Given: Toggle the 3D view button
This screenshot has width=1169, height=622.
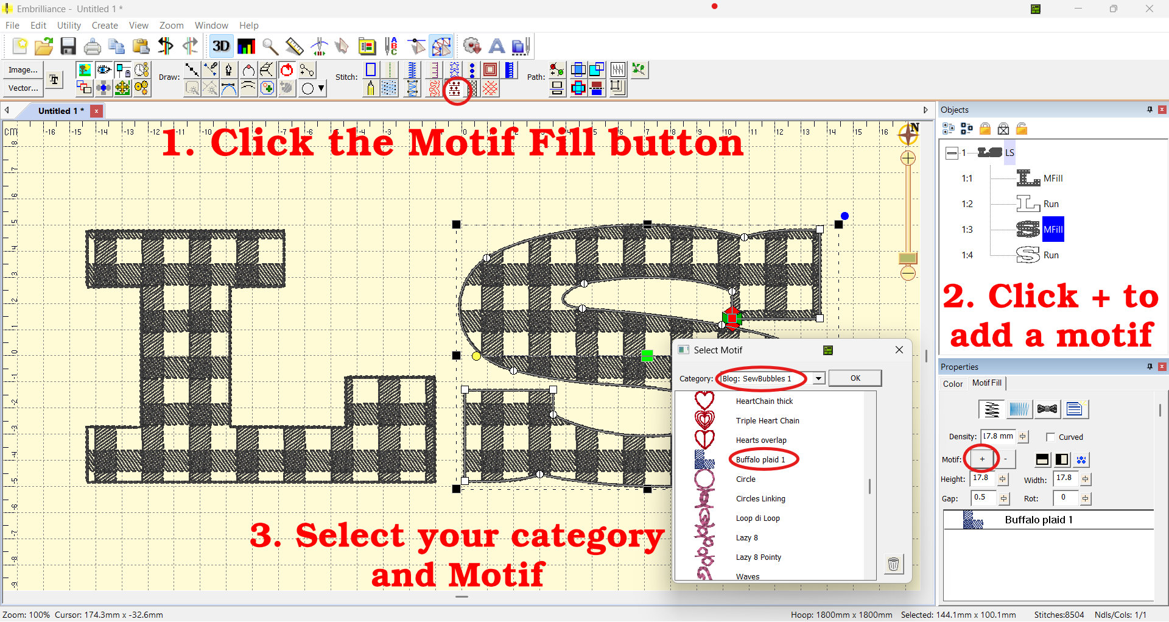Looking at the screenshot, I should (x=220, y=46).
